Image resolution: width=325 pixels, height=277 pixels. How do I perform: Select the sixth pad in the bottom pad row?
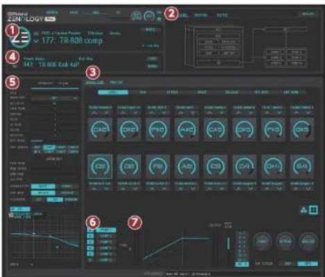(244, 167)
